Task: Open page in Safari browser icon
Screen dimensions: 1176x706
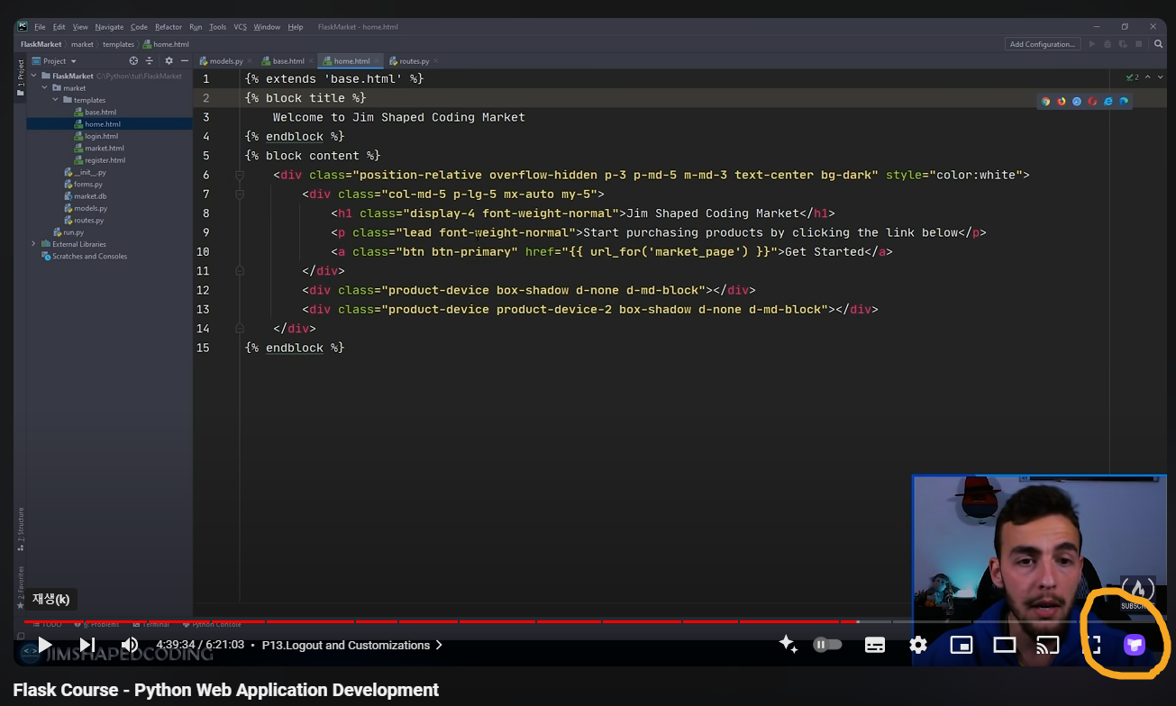Action: (x=1077, y=102)
